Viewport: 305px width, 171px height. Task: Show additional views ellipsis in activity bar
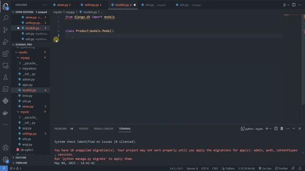[x=5, y=124]
